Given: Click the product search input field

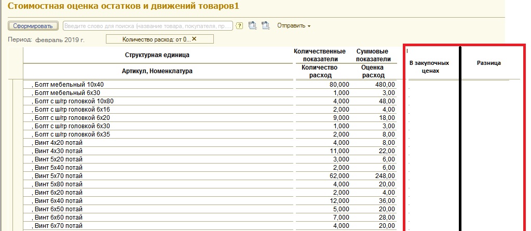Looking at the screenshot, I should [147, 25].
